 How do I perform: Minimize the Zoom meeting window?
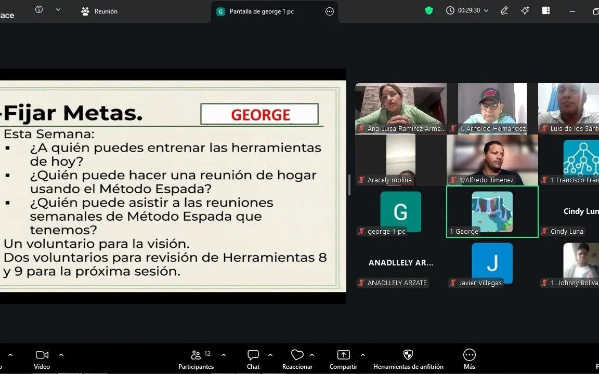point(572,11)
